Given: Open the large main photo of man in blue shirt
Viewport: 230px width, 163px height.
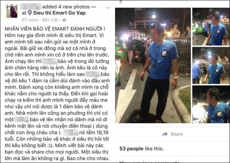Looking at the screenshot, I should 153,65.
